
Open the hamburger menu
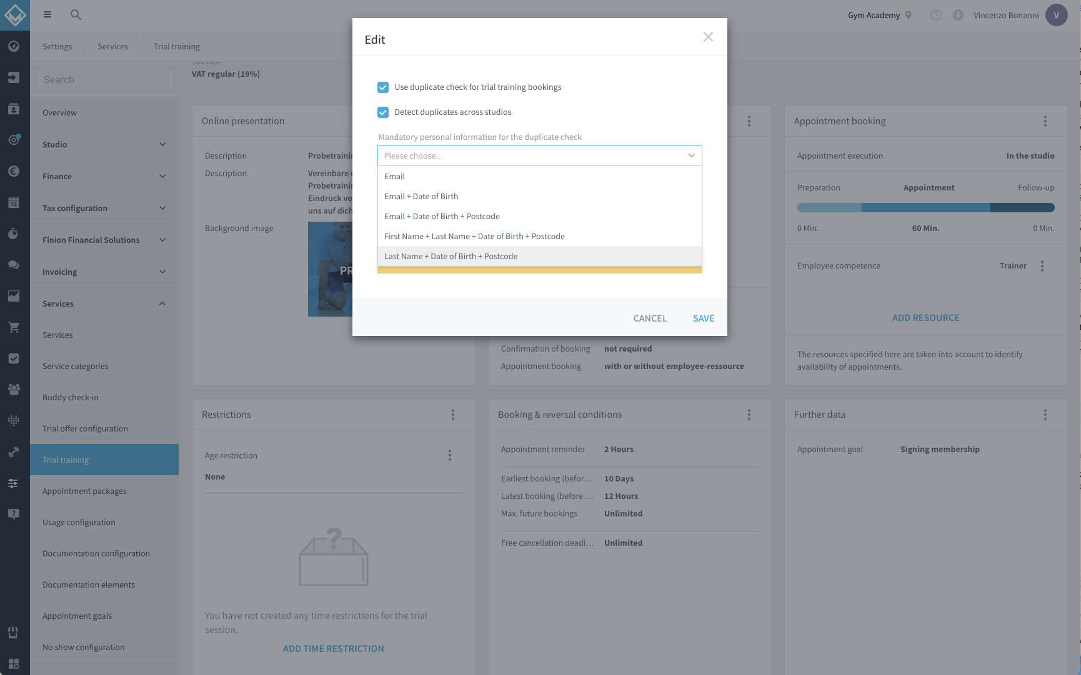pos(47,14)
